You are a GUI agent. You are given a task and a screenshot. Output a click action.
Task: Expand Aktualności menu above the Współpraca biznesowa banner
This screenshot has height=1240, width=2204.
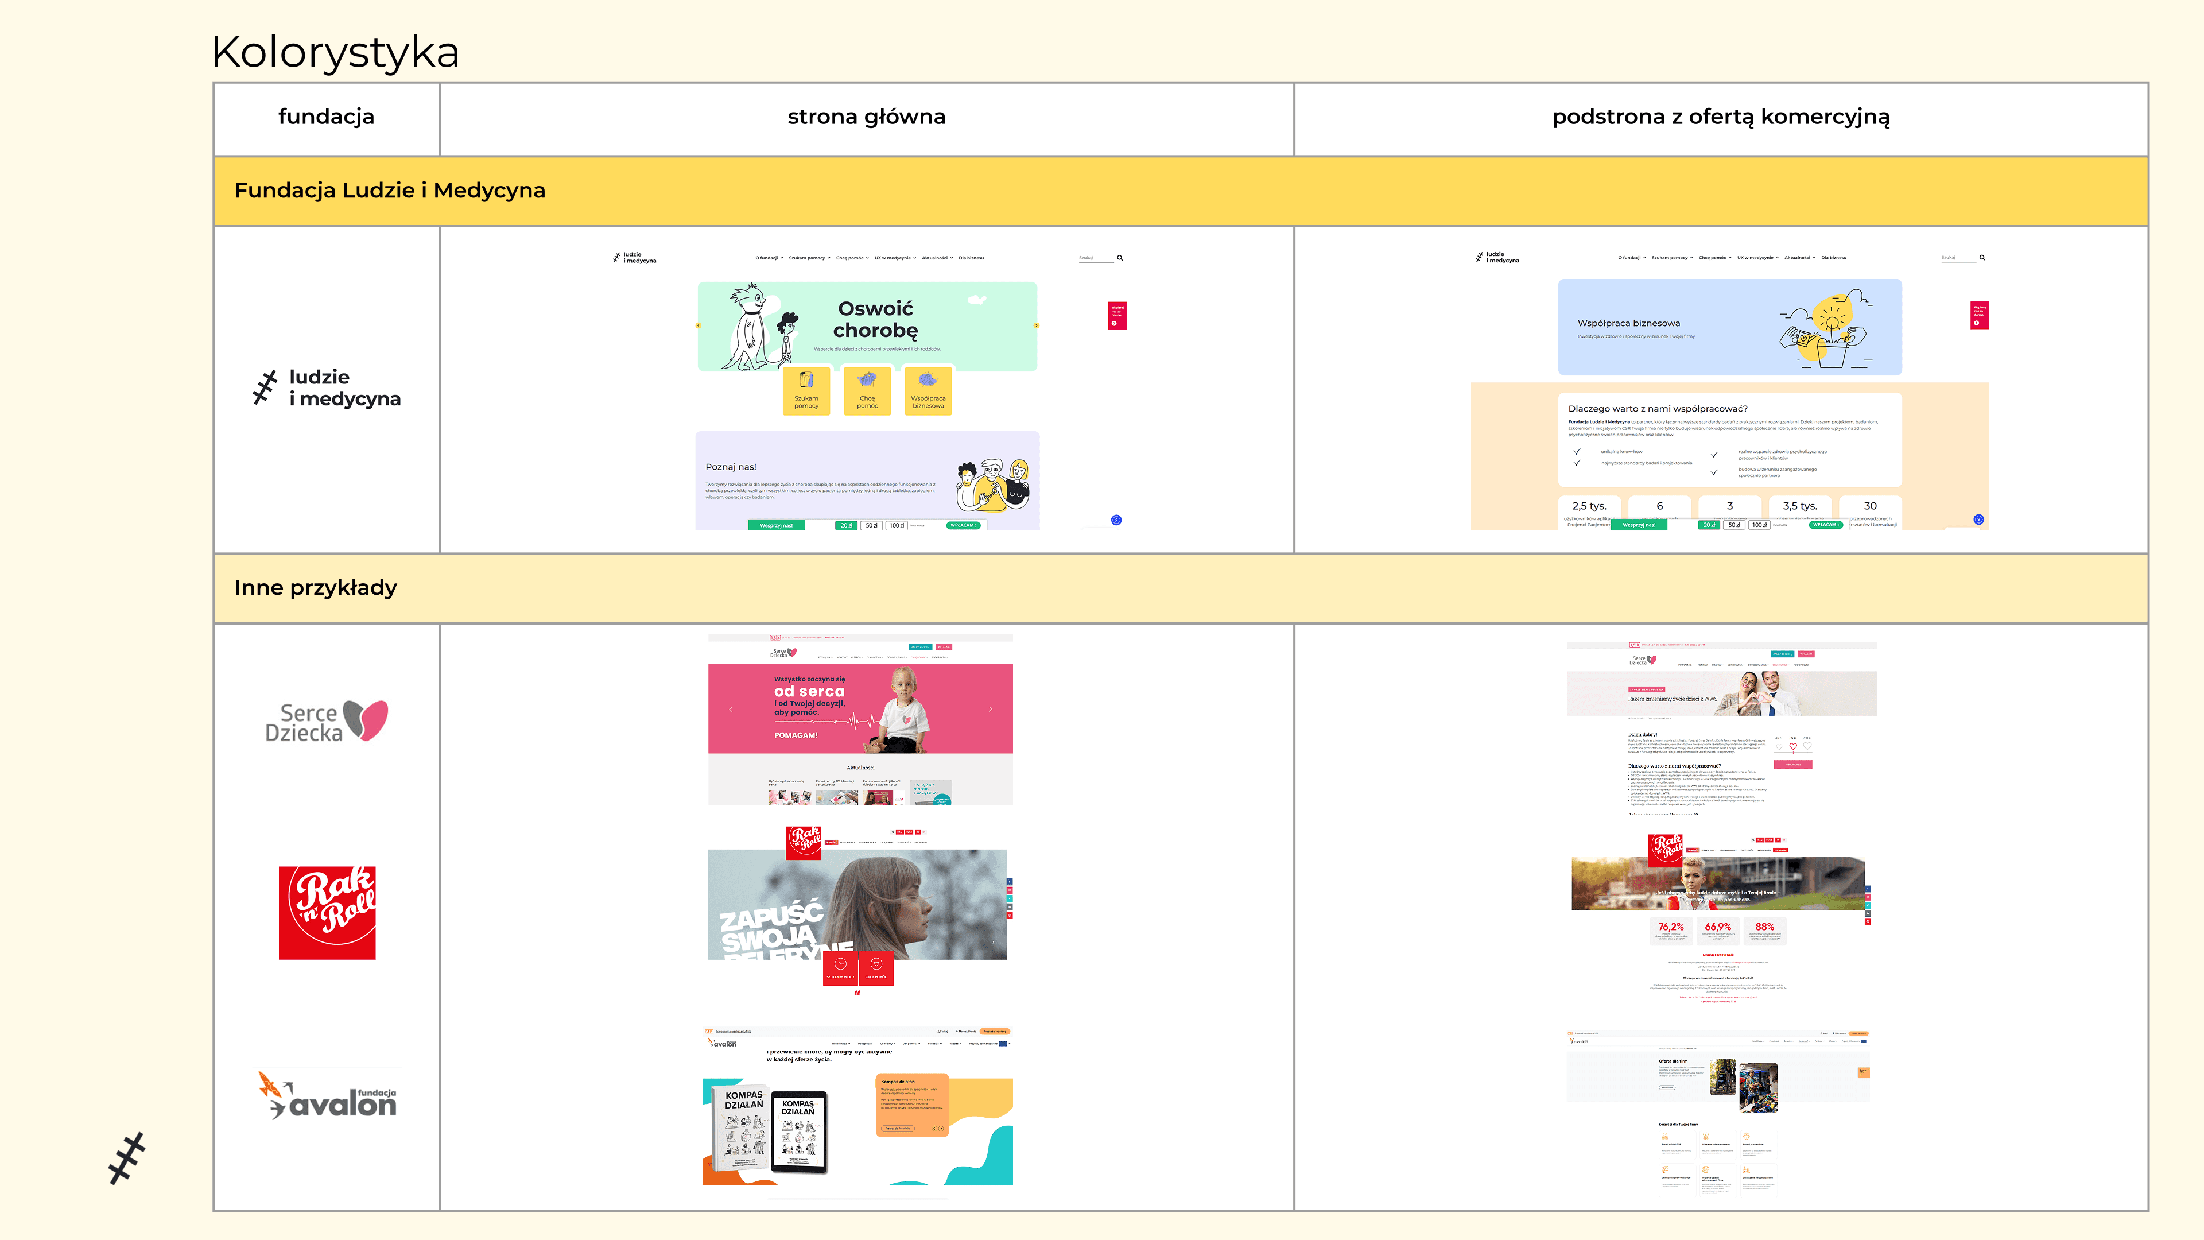[x=1799, y=258]
